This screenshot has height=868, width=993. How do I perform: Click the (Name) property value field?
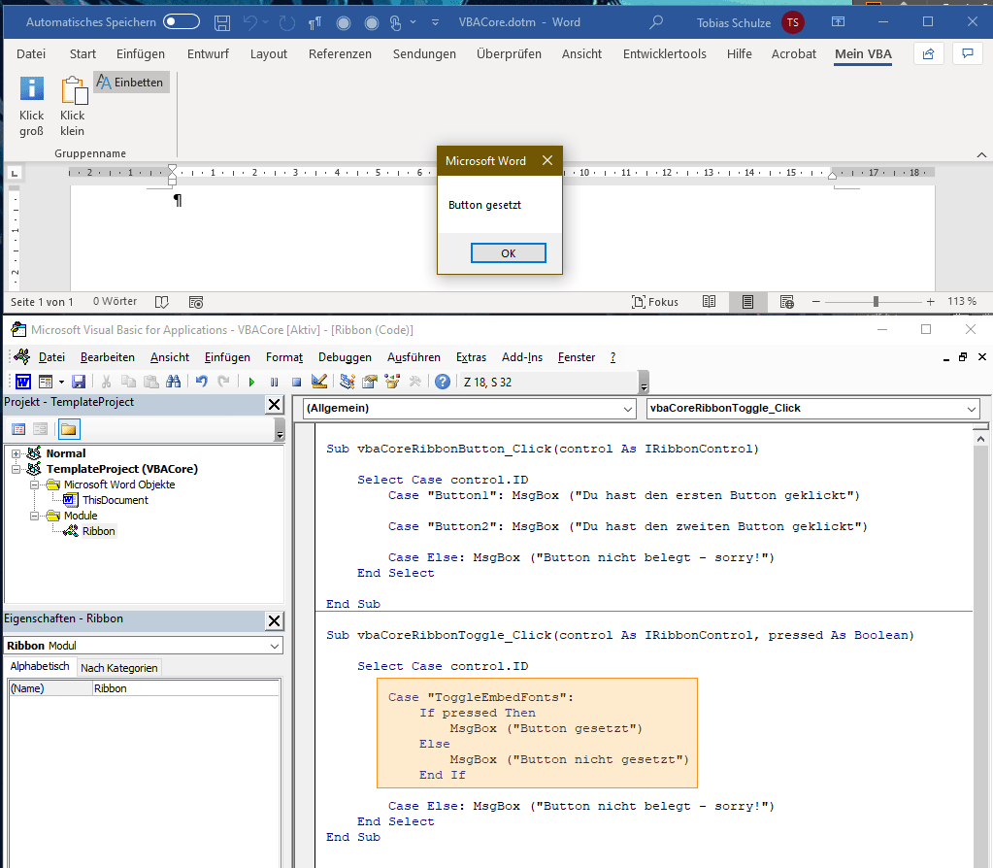(185, 688)
